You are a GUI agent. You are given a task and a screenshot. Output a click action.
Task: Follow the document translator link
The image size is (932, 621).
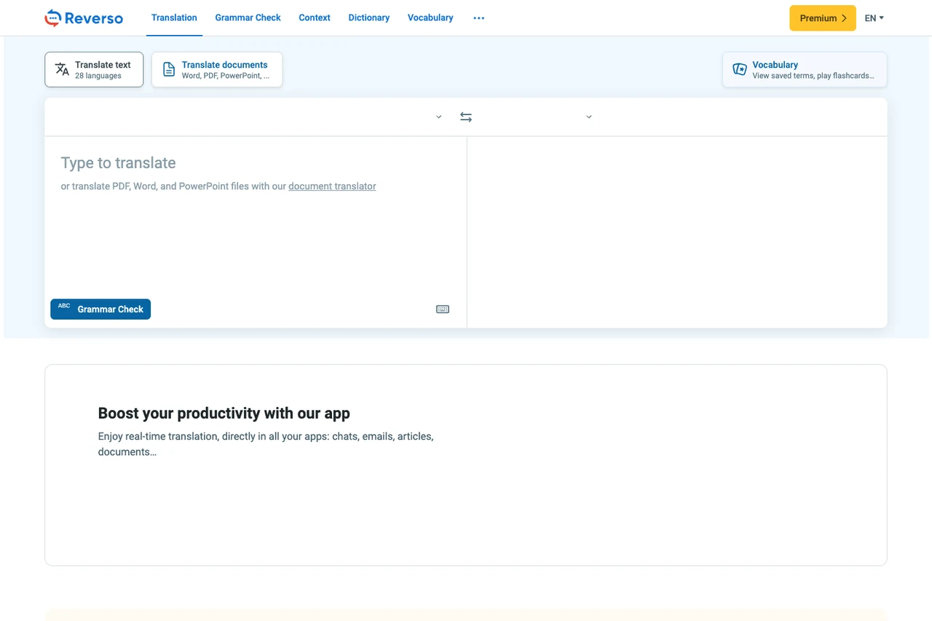point(332,186)
